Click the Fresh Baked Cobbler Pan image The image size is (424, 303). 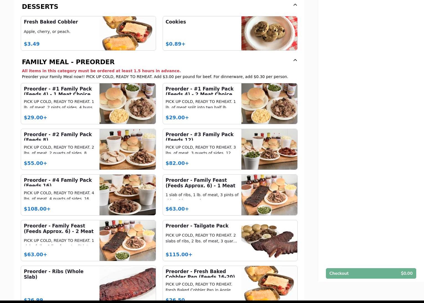pyautogui.click(x=269, y=283)
